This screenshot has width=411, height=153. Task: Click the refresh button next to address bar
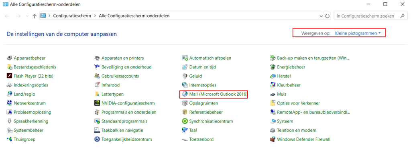tap(328, 16)
